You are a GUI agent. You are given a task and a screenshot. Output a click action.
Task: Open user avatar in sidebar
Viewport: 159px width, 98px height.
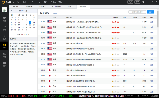click(x=4, y=10)
